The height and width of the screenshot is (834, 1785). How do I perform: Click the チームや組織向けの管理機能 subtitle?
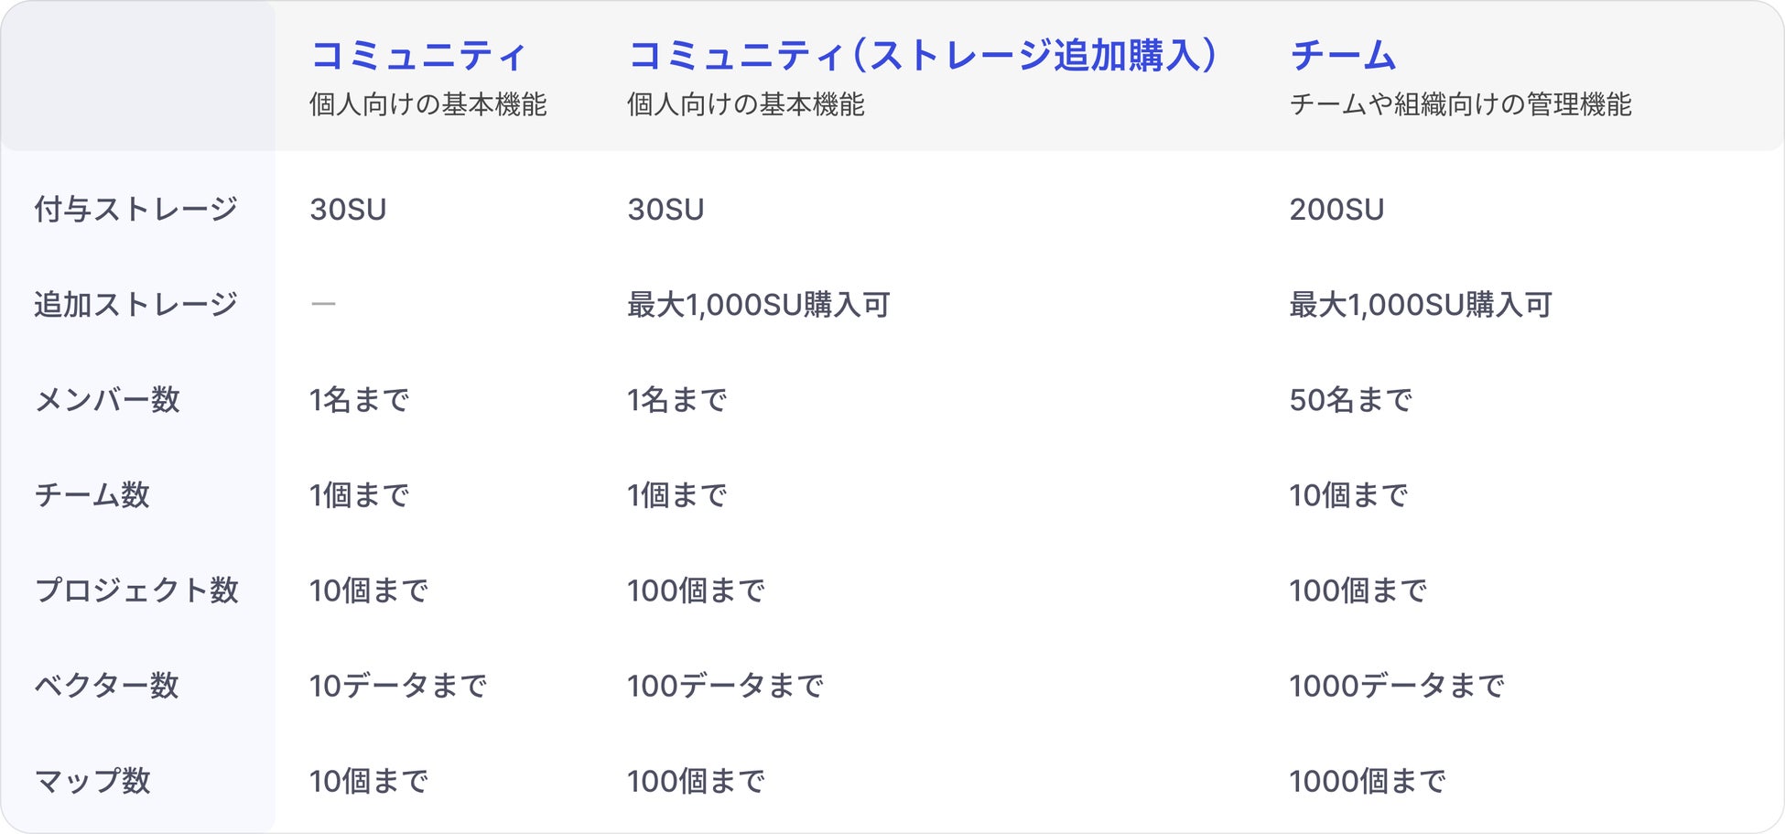click(1460, 105)
